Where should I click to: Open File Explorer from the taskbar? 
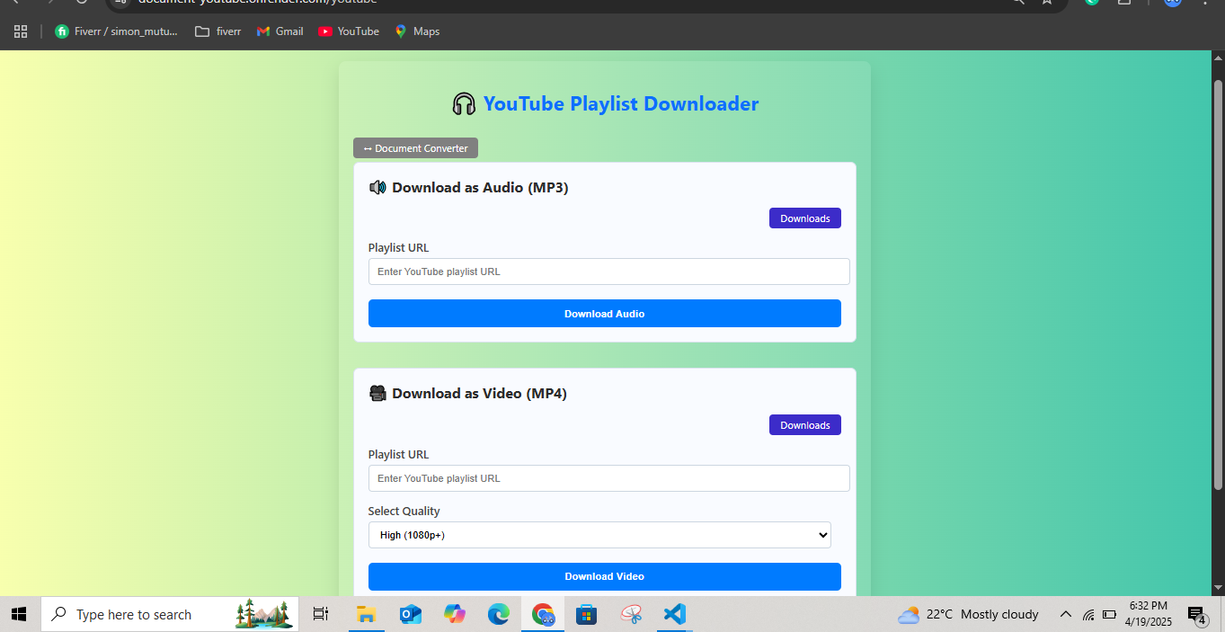[366, 615]
